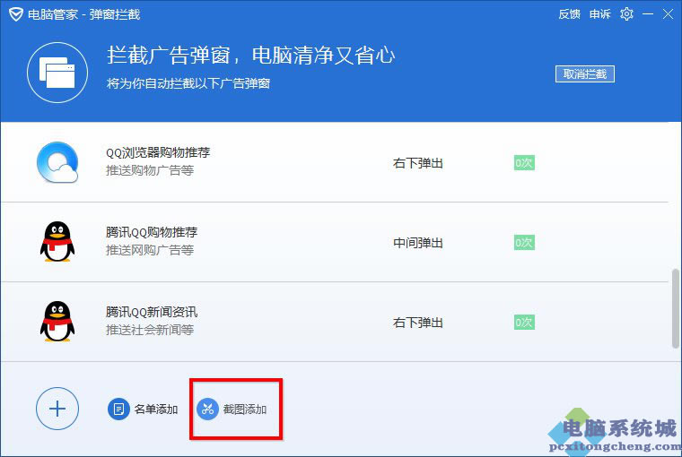The height and width of the screenshot is (457, 682).
Task: Click the 中间弹出 position text
Action: point(418,243)
